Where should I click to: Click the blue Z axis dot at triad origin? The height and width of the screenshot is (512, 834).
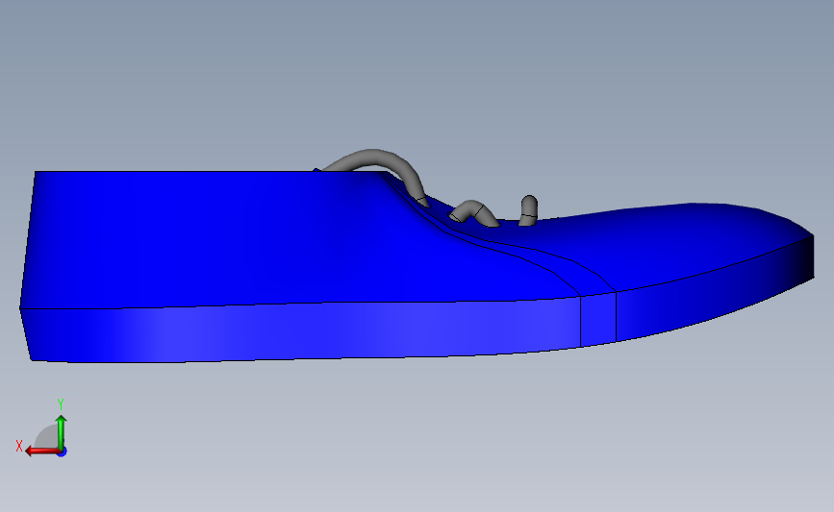tap(63, 452)
